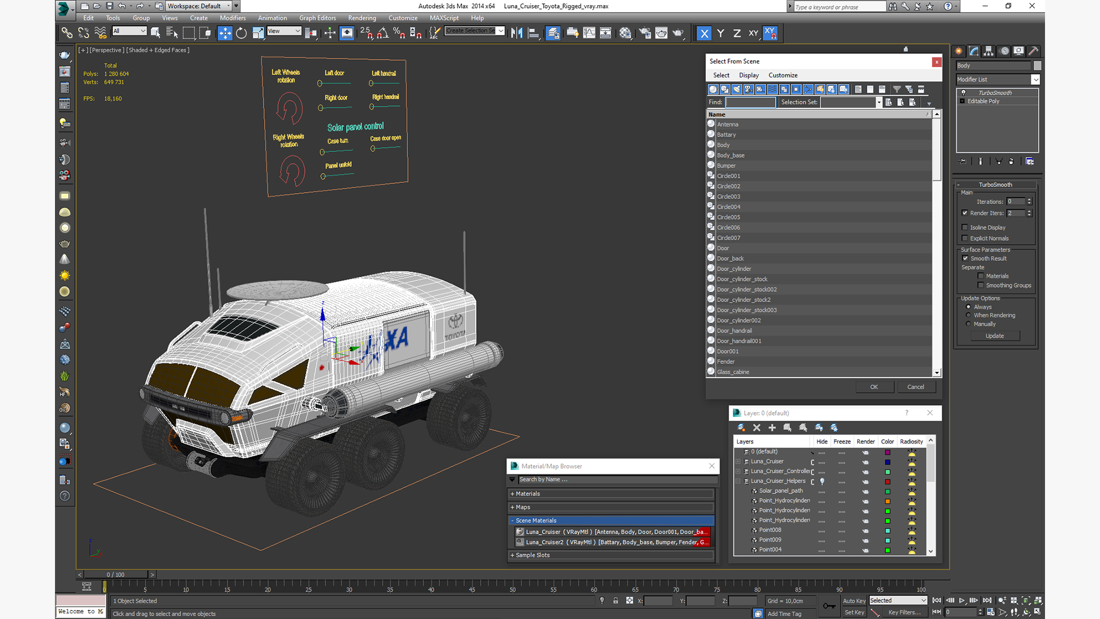This screenshot has width=1100, height=619.
Task: Open the Rendering menu
Action: coord(362,18)
